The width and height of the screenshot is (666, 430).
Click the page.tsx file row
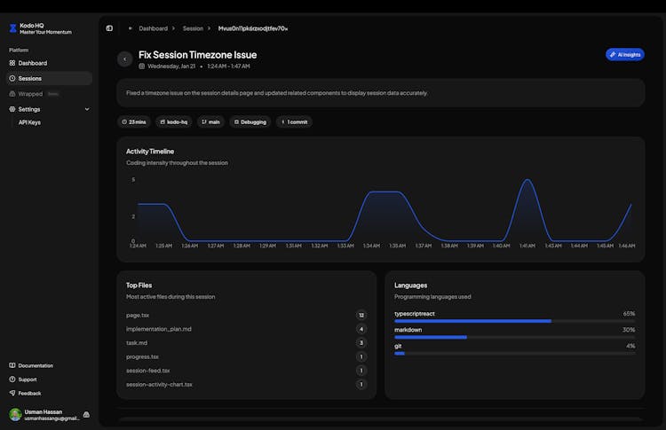click(138, 315)
